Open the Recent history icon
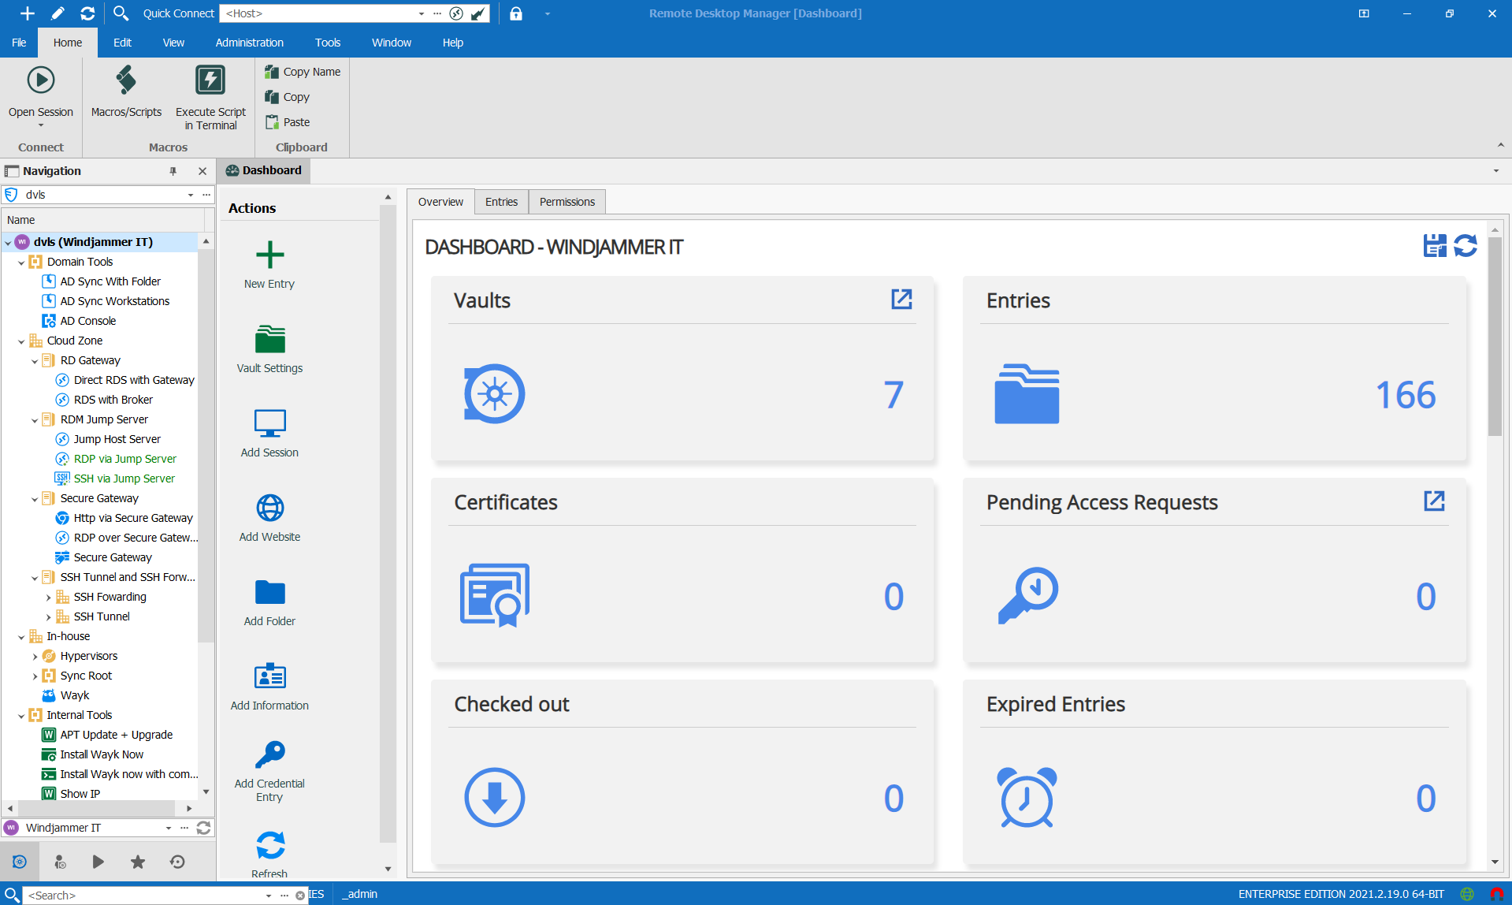This screenshot has height=905, width=1512. (177, 862)
